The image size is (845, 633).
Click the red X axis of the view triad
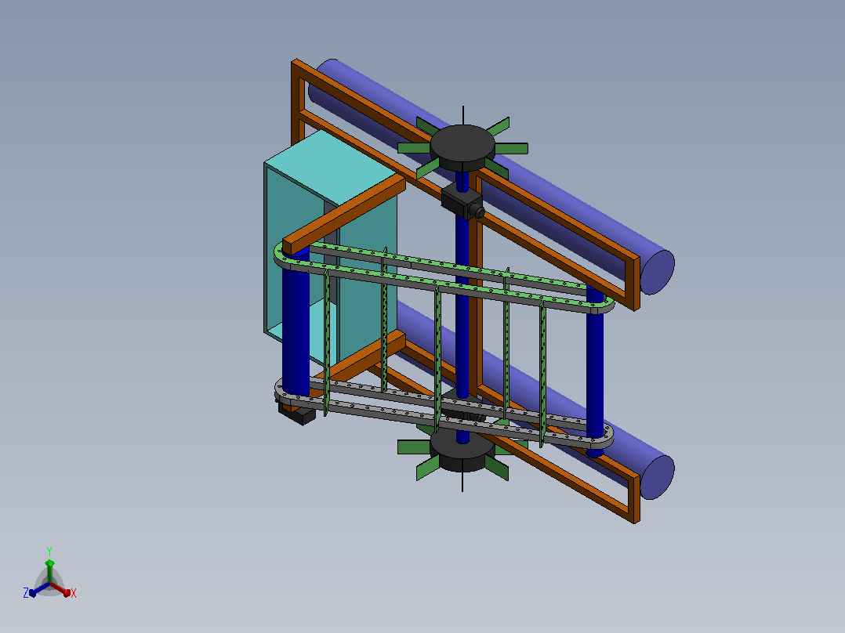pyautogui.click(x=61, y=589)
